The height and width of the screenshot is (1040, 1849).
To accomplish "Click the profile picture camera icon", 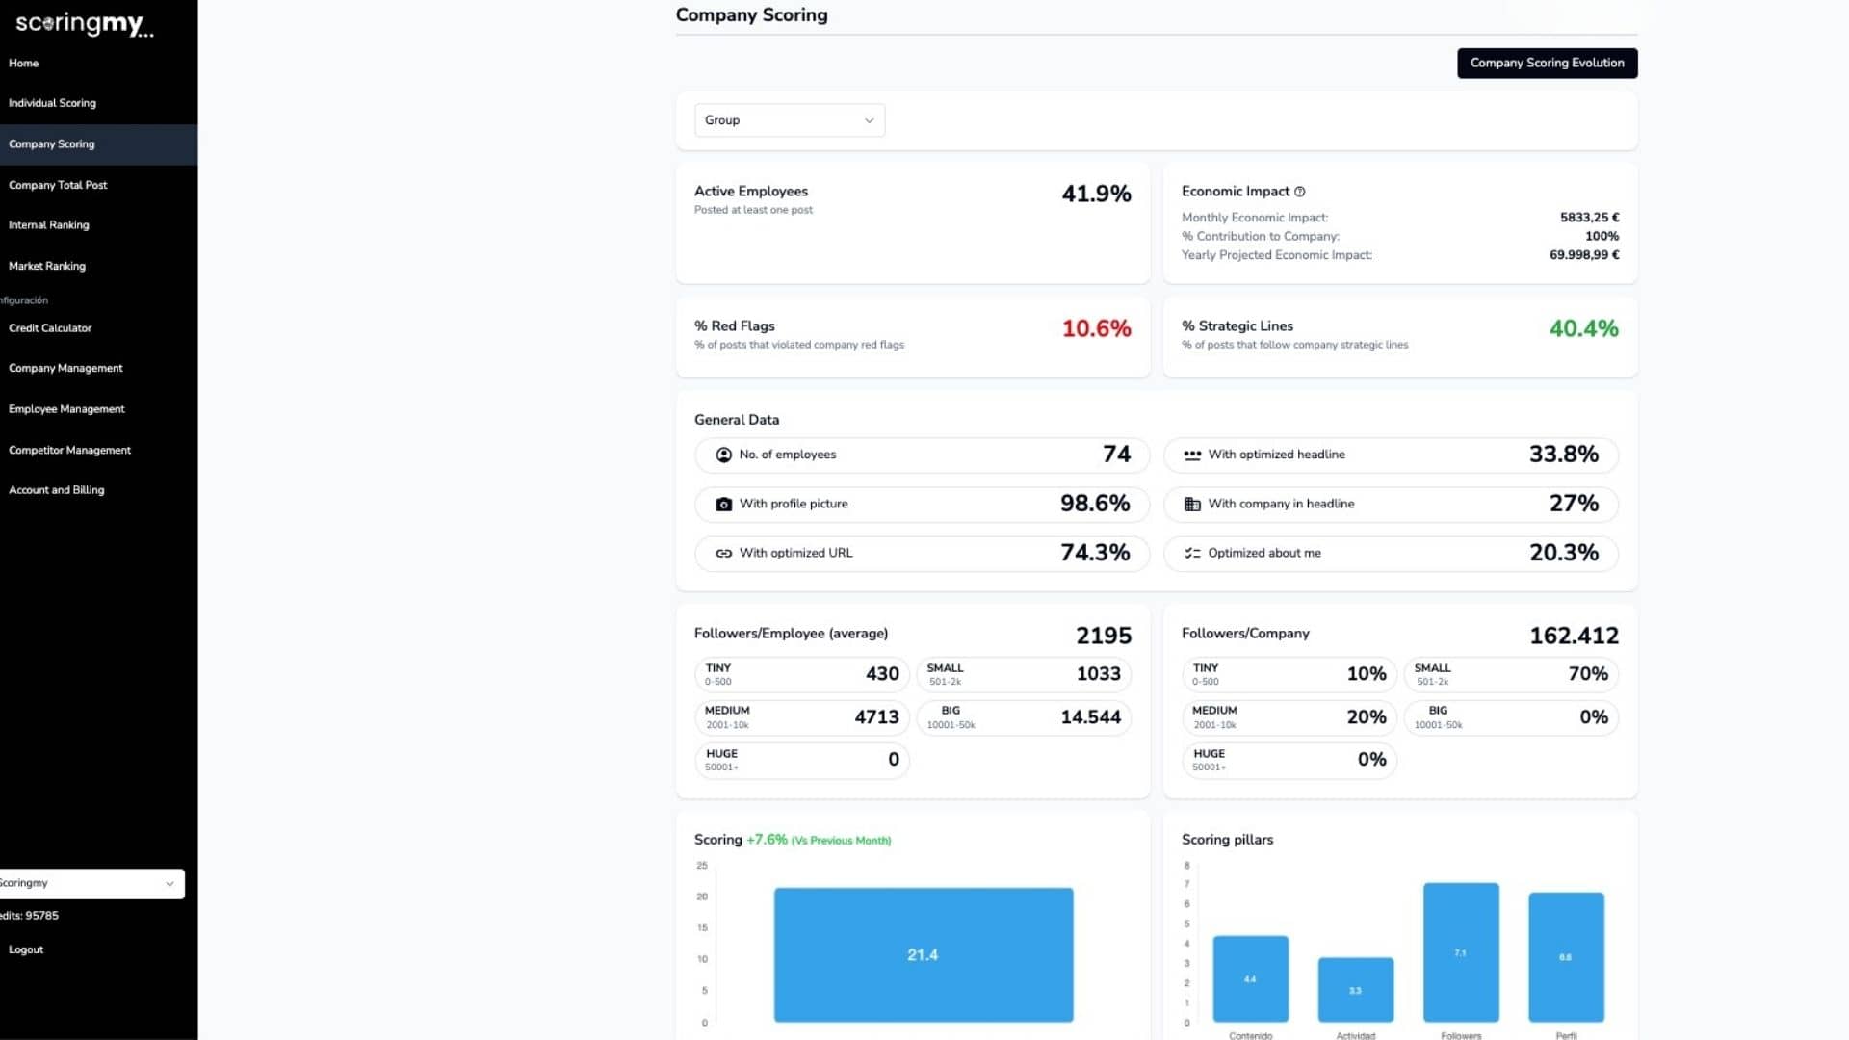I will tap(723, 504).
